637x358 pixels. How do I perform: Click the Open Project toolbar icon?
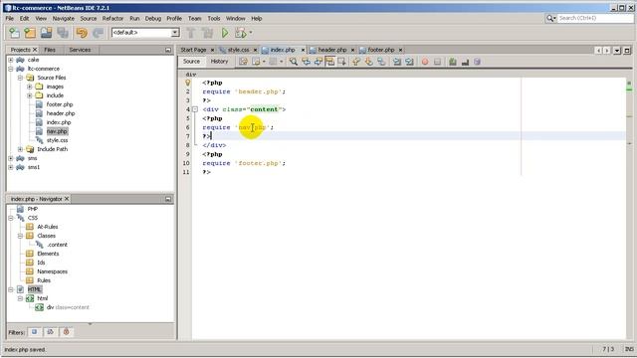click(46, 33)
